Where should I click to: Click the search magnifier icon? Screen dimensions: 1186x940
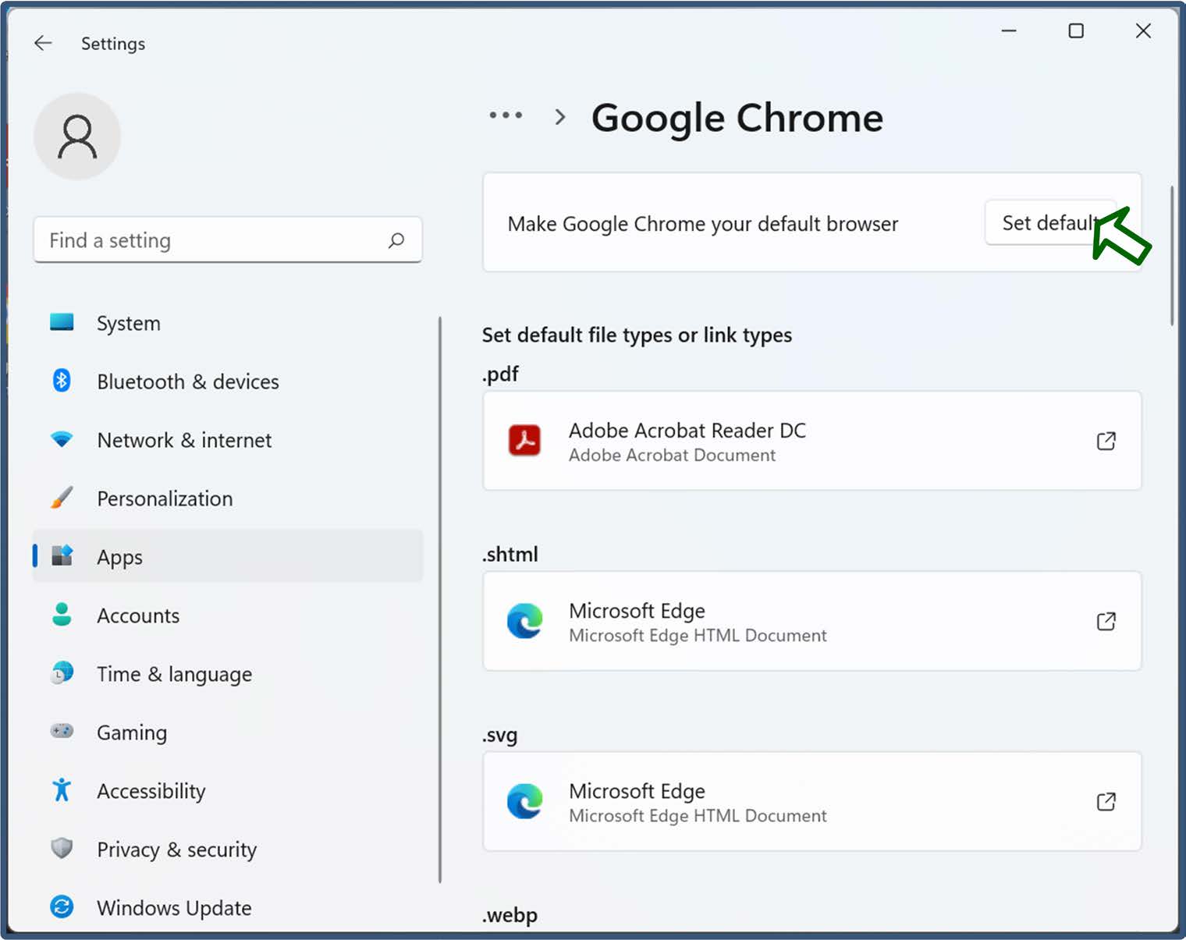396,240
